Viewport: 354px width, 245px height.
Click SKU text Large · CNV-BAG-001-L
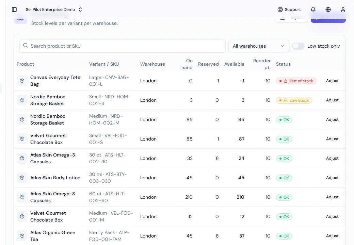(109, 81)
